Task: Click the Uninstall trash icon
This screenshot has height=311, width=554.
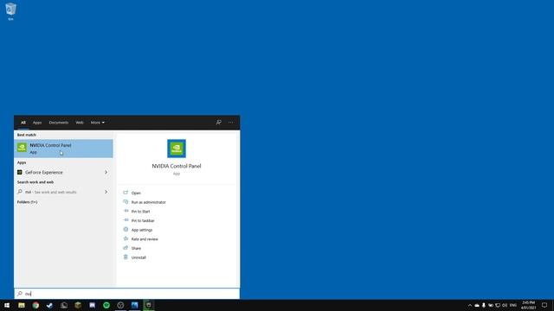Action: click(126, 257)
